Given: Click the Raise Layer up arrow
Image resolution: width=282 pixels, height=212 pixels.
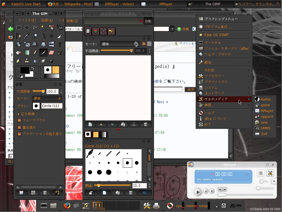Looking at the screenshot, I should (101, 124).
